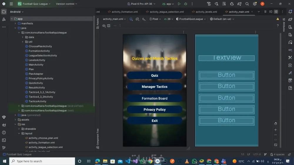The height and width of the screenshot is (165, 294).
Task: Zoom out the design surface
Action: tap(275, 135)
